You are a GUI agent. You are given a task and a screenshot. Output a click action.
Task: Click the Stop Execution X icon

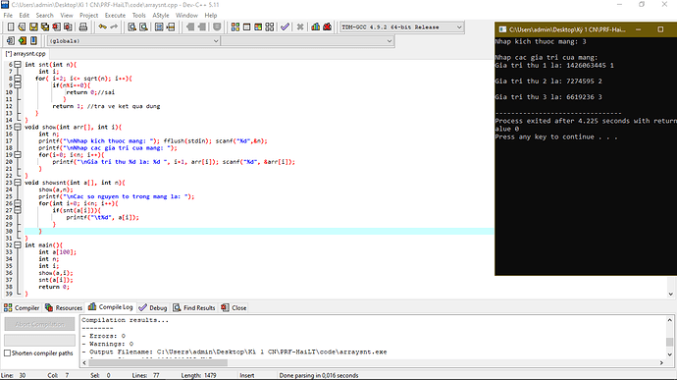[300, 27]
